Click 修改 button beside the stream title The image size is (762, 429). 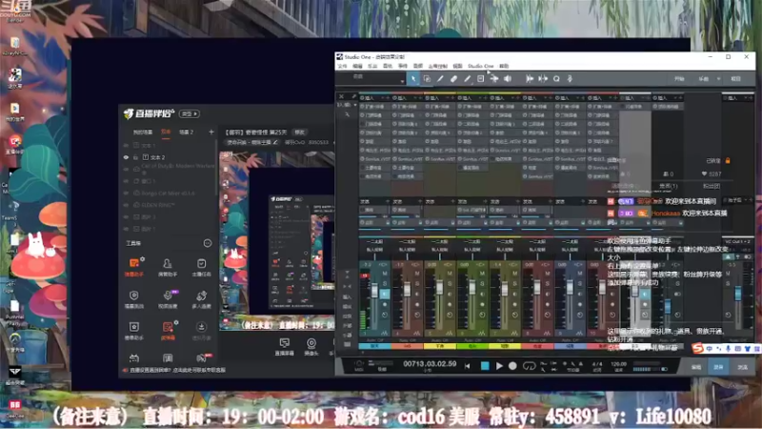[300, 133]
